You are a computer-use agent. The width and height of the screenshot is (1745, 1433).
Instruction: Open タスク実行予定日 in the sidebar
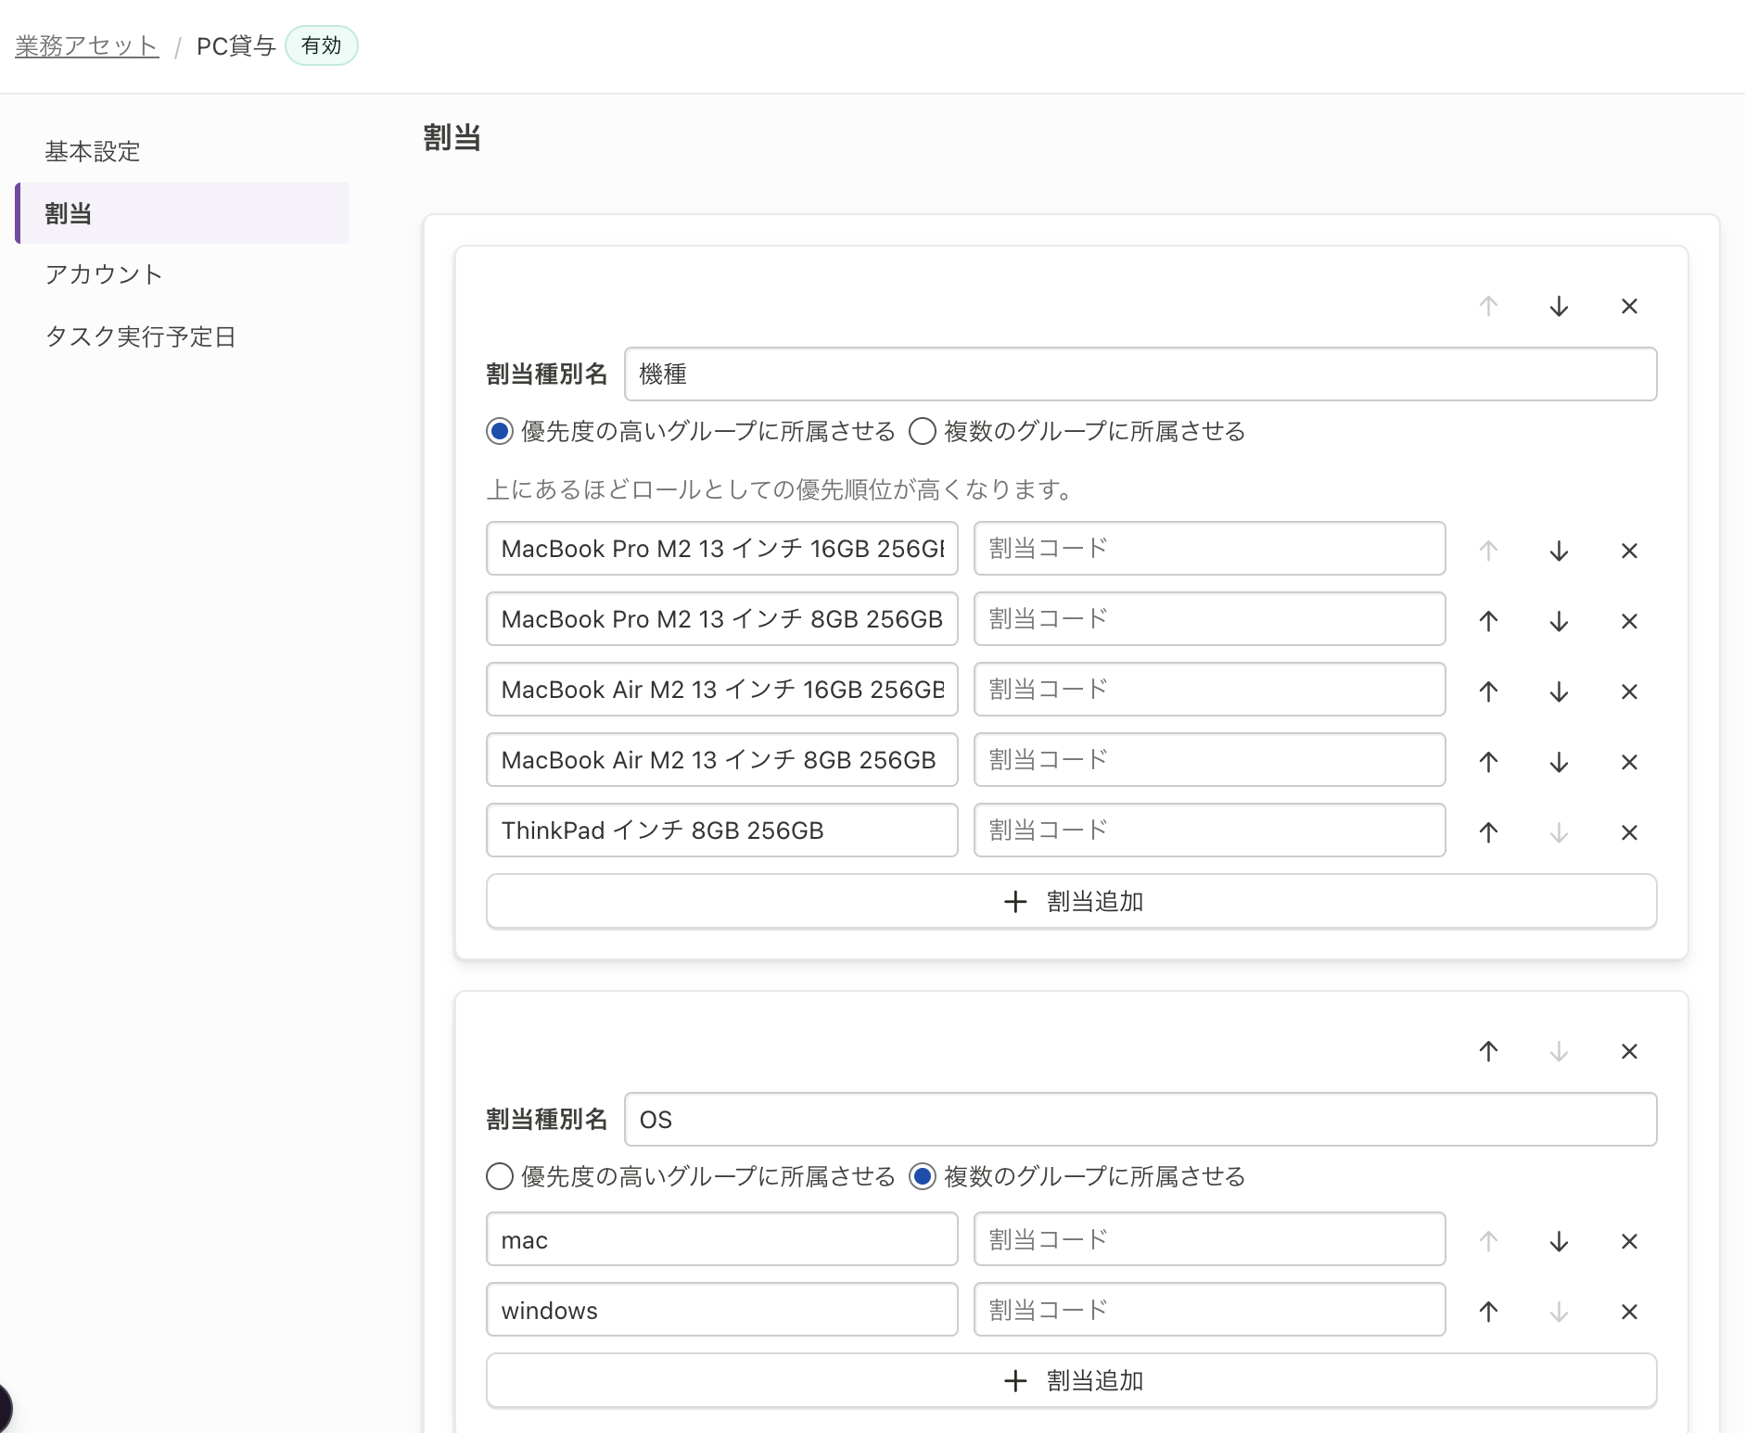[x=141, y=336]
